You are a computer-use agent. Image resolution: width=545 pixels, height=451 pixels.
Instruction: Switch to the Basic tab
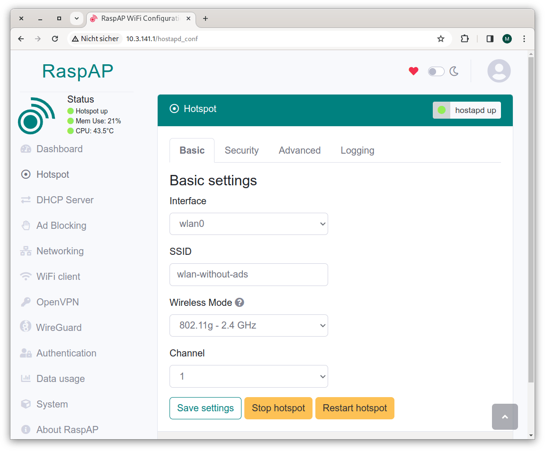[x=192, y=150]
